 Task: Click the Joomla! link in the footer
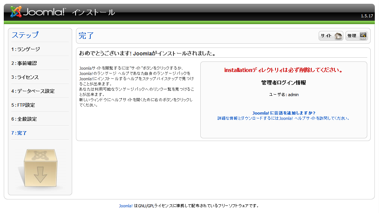click(126, 206)
